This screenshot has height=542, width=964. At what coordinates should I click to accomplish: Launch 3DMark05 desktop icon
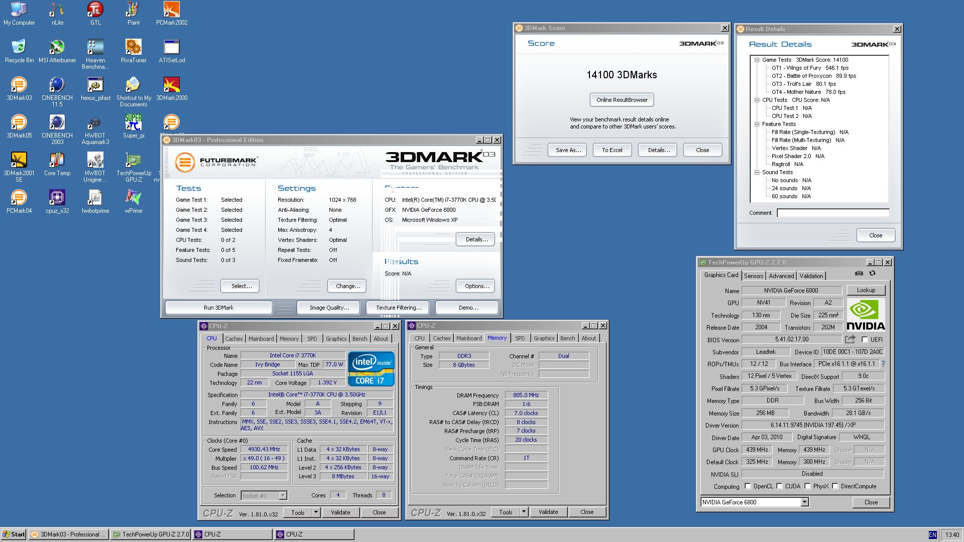(x=19, y=126)
